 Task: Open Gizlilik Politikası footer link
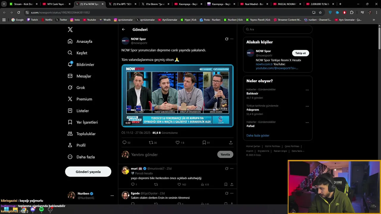click(272, 146)
